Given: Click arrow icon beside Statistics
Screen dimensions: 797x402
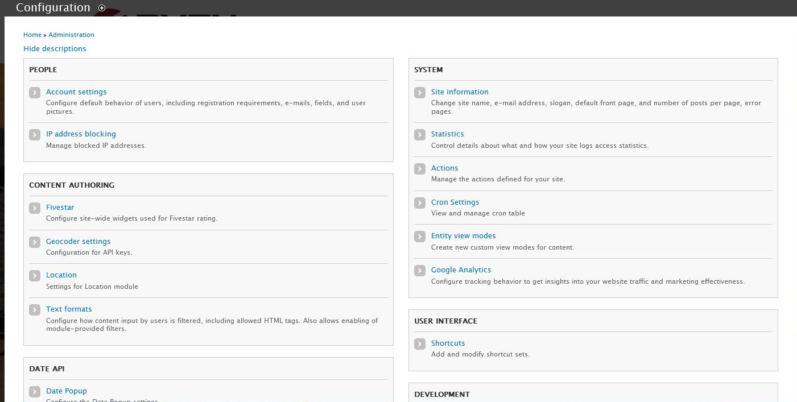Looking at the screenshot, I should pyautogui.click(x=420, y=135).
